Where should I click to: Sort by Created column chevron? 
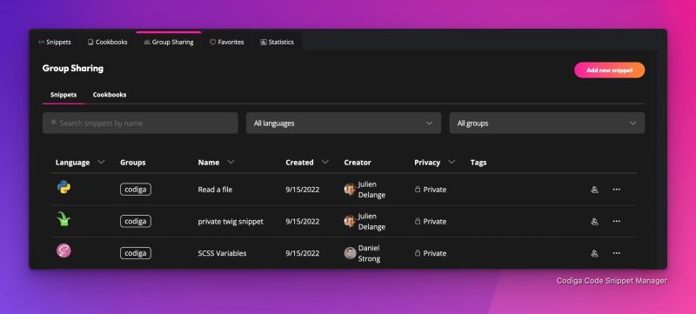pos(325,163)
